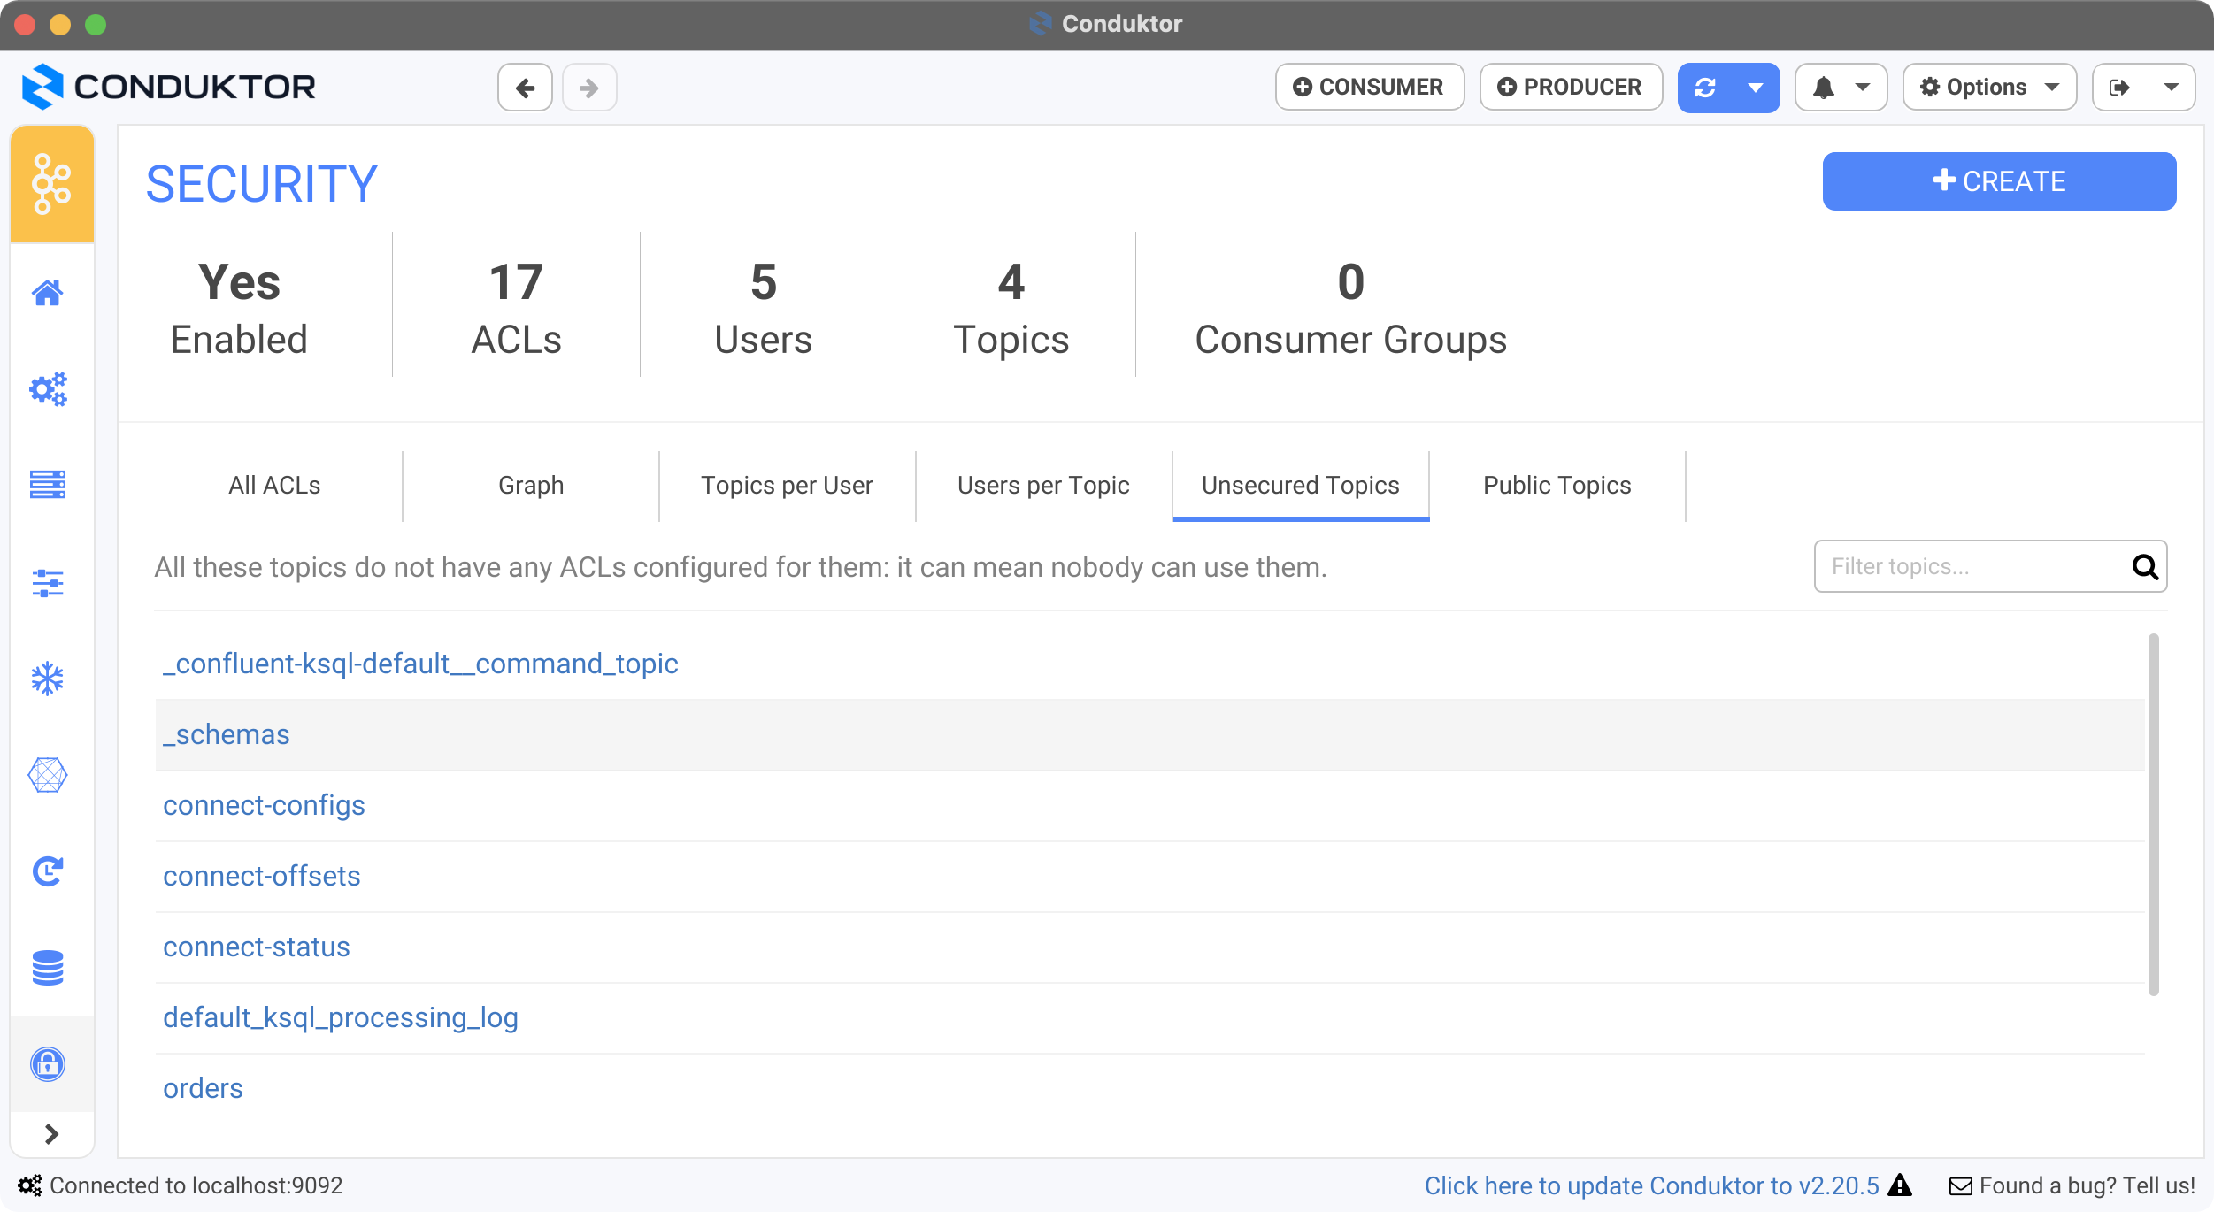Switch to the Public Topics tab
Screen dimensions: 2214x1212
click(x=1557, y=486)
